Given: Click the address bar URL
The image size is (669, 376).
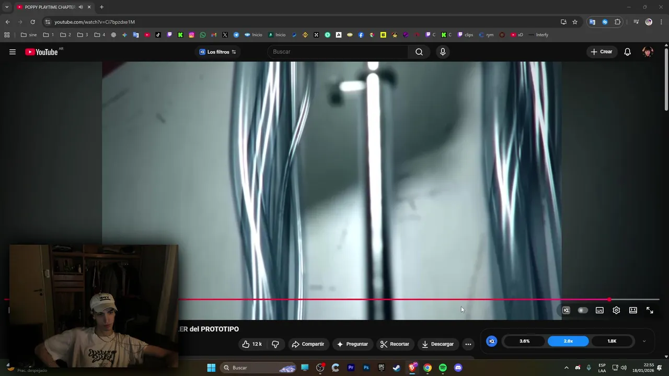Looking at the screenshot, I should point(95,22).
